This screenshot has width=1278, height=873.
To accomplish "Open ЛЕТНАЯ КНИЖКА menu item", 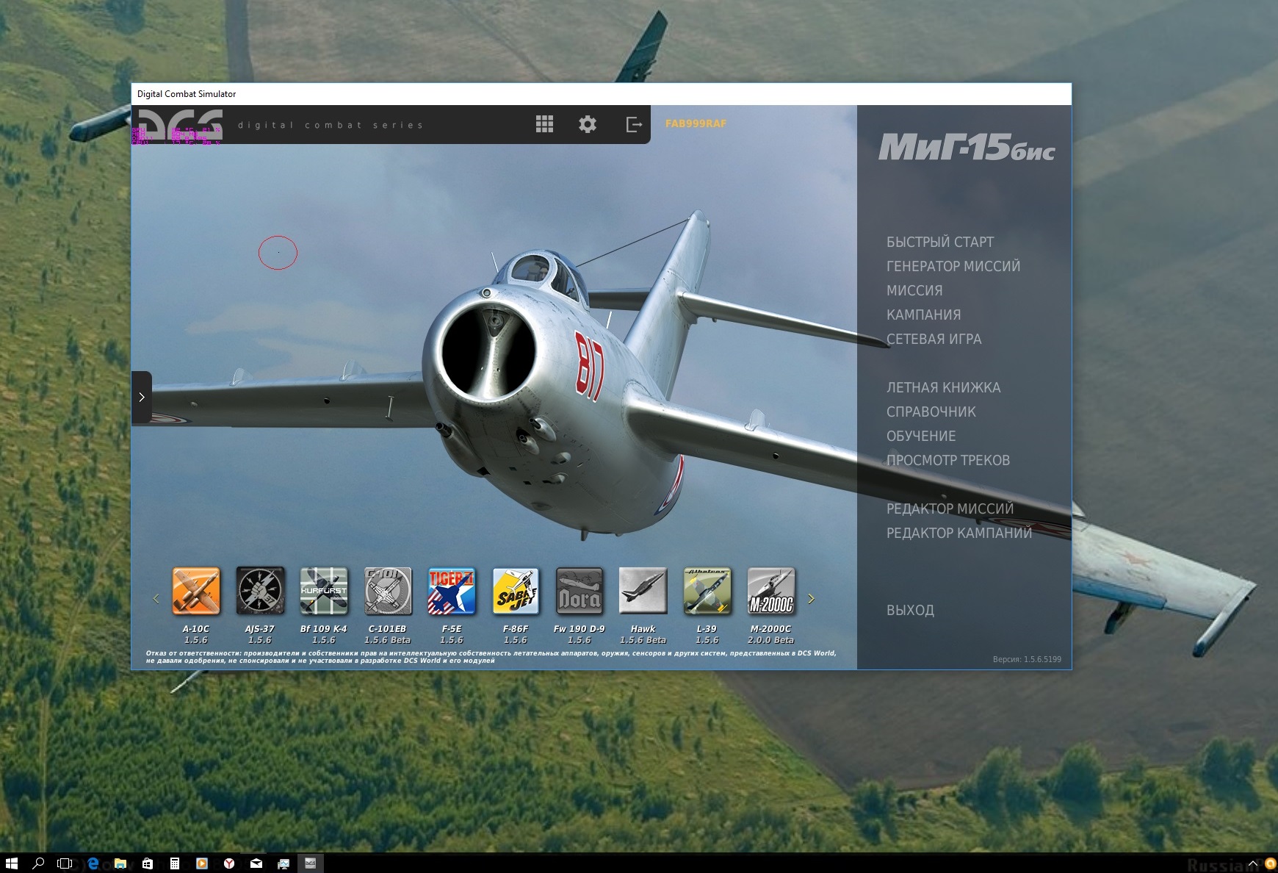I will click(943, 387).
